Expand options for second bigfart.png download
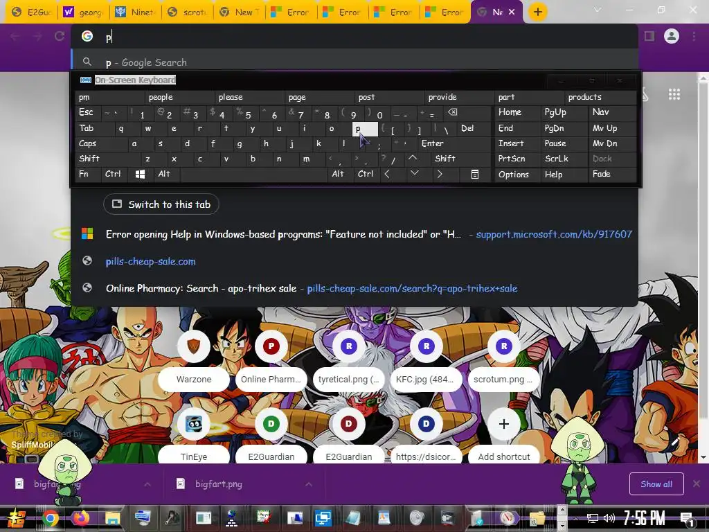The width and height of the screenshot is (709, 532). [309, 484]
